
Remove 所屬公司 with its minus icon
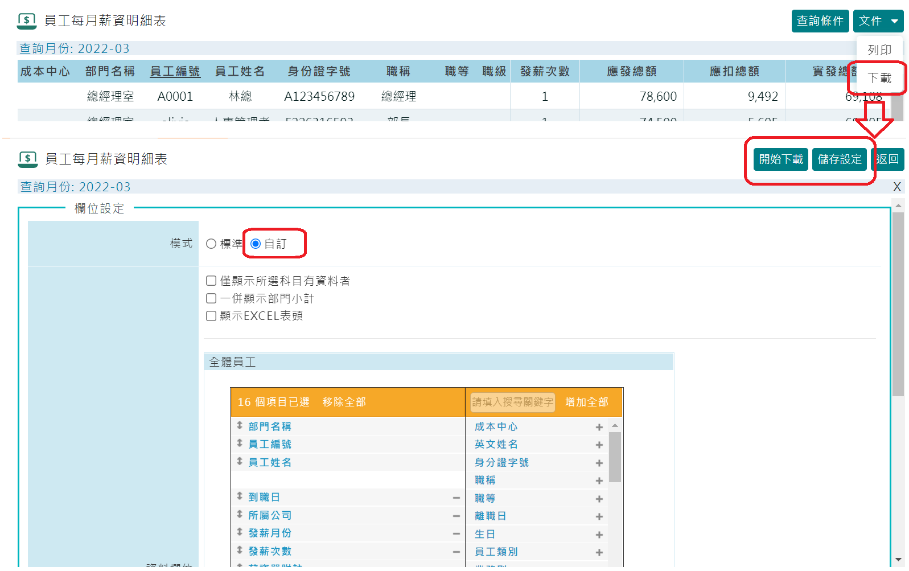point(456,516)
